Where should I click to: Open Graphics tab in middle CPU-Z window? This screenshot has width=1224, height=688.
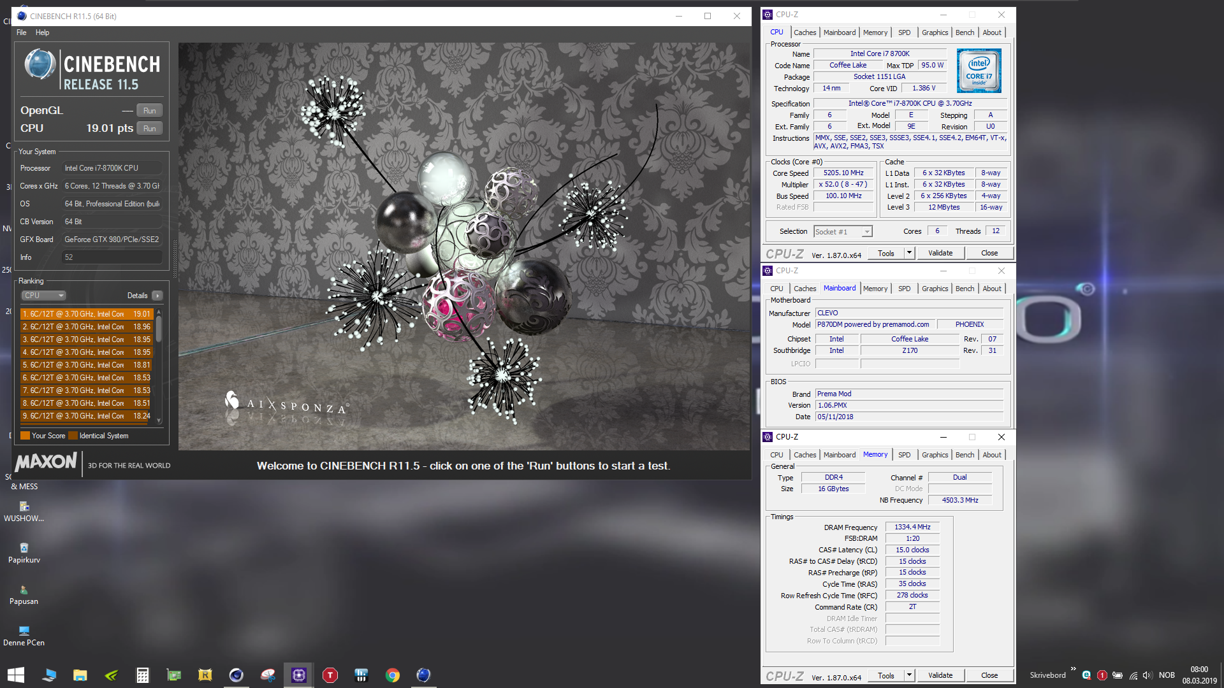click(x=935, y=289)
